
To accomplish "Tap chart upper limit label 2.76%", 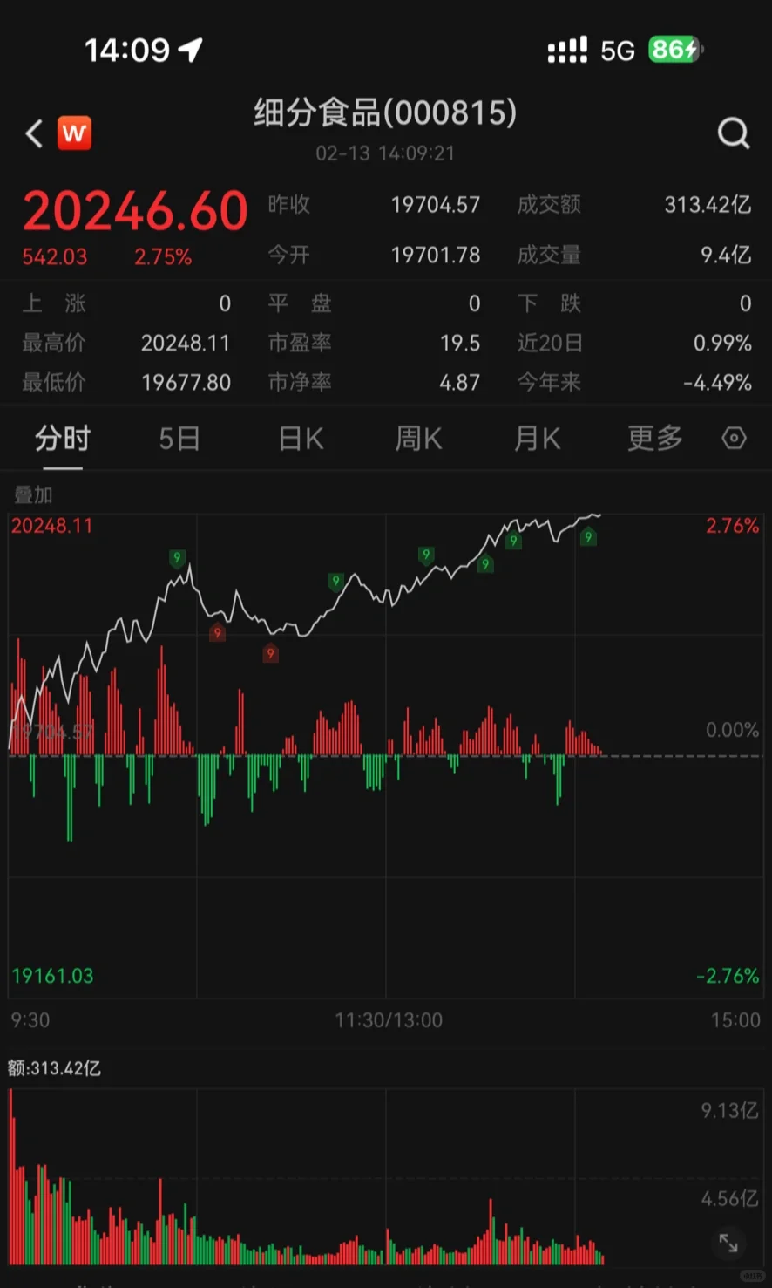I will (732, 525).
